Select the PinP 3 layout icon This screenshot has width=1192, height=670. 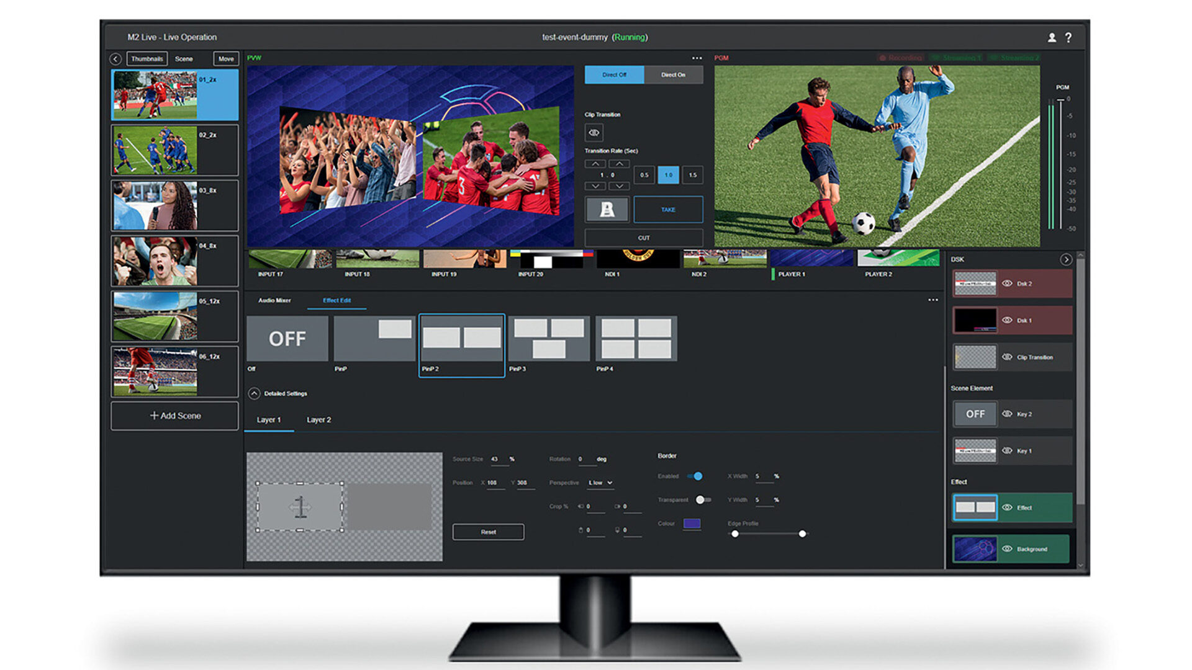pyautogui.click(x=549, y=339)
